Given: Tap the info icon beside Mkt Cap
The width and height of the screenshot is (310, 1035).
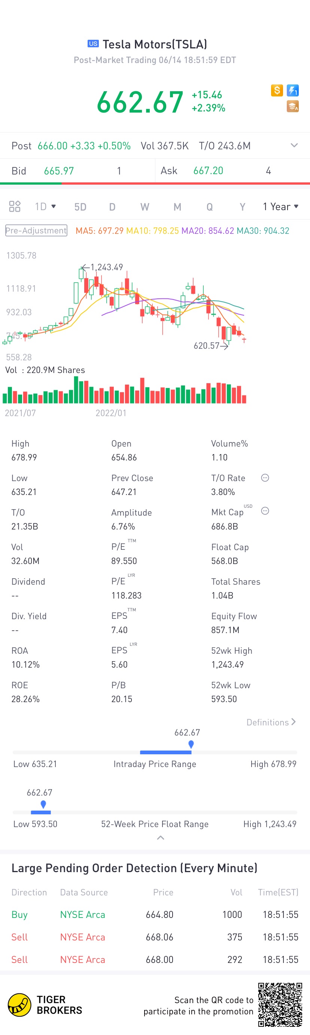Looking at the screenshot, I should 265,511.
